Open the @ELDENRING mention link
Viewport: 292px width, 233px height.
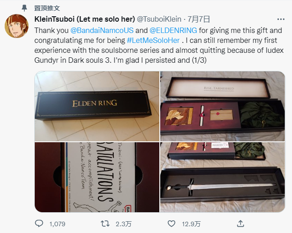click(173, 30)
